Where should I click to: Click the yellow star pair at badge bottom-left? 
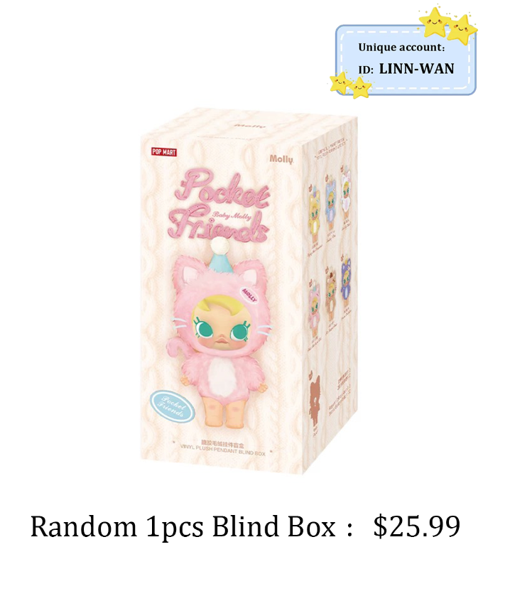350,85
